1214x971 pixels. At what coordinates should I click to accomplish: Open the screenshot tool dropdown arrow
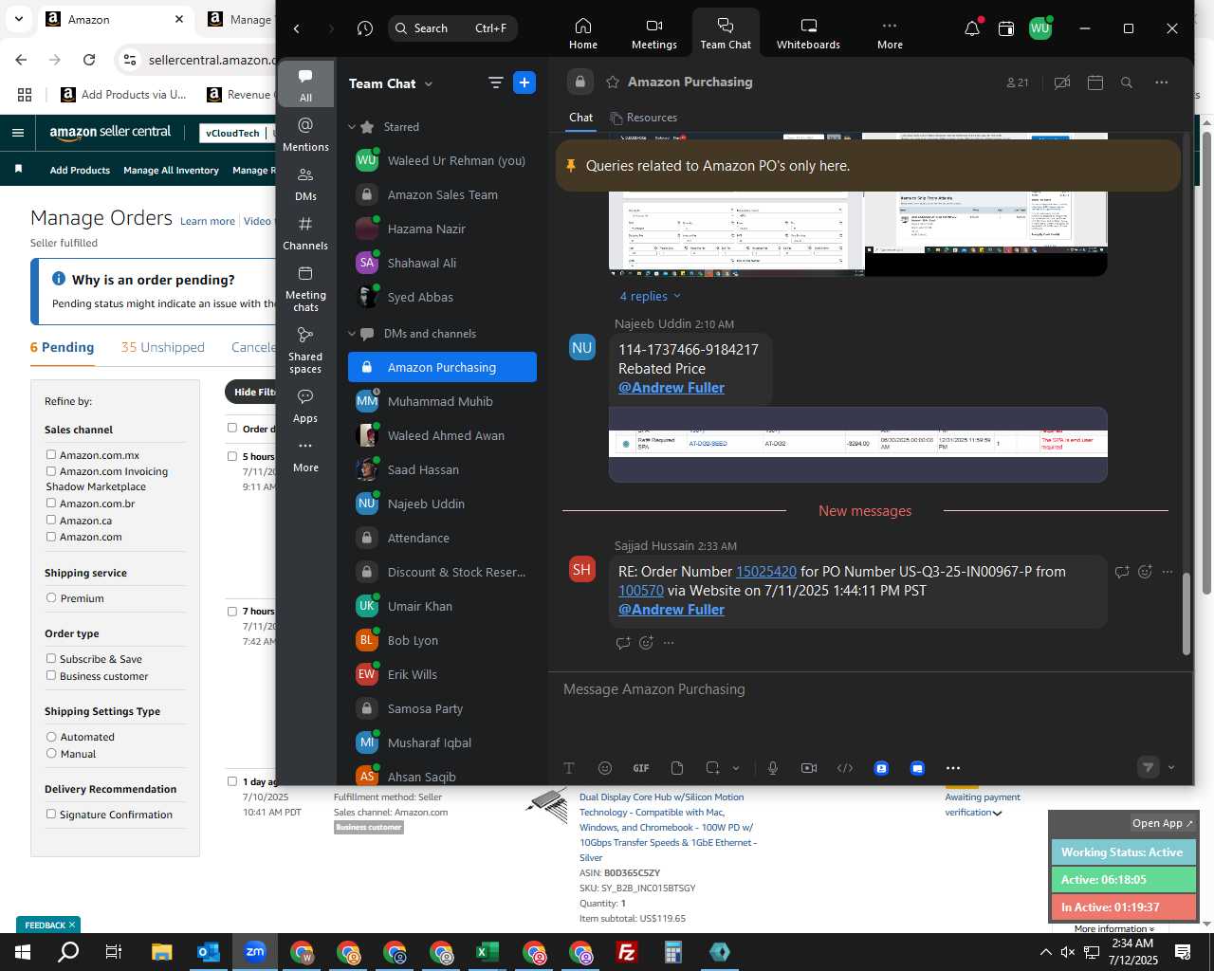click(736, 768)
